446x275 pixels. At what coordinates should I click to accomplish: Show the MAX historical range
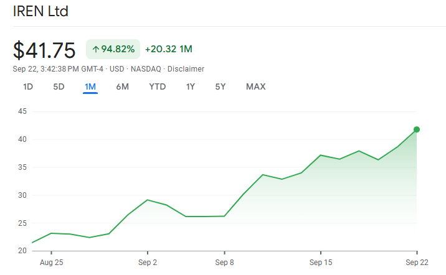coord(255,86)
